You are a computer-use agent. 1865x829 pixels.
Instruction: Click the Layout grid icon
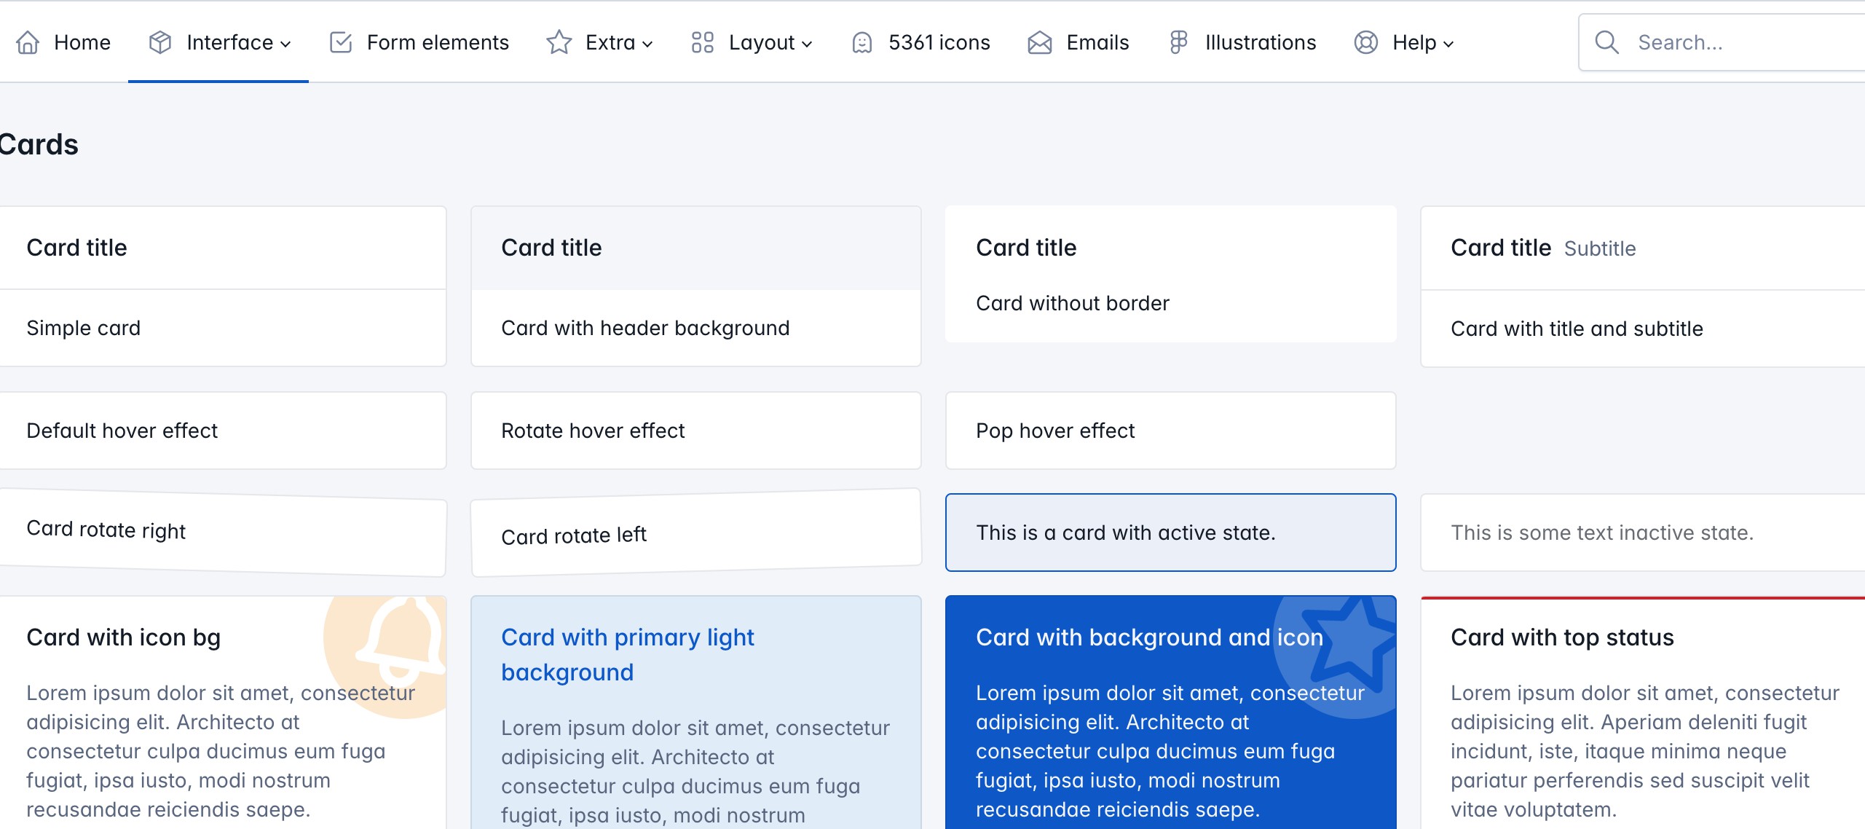[703, 42]
